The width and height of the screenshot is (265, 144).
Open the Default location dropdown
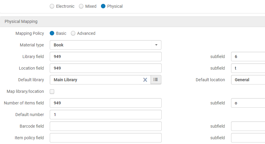click(x=248, y=80)
